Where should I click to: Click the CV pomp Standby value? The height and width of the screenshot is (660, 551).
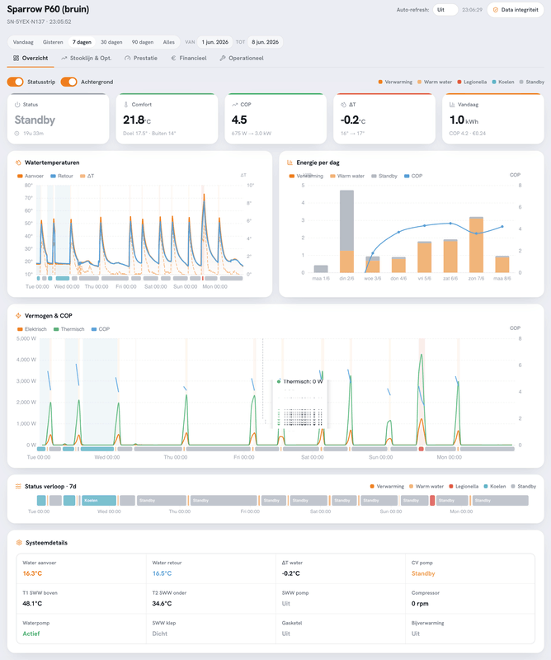click(423, 573)
